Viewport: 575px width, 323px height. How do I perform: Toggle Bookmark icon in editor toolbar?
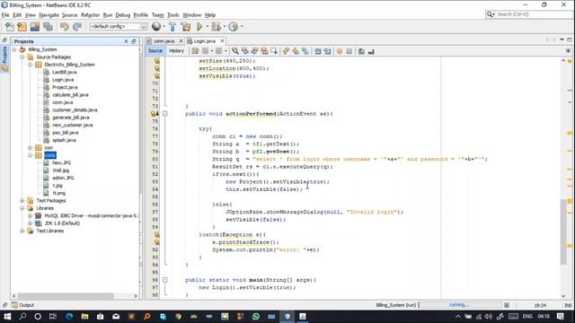click(x=305, y=51)
